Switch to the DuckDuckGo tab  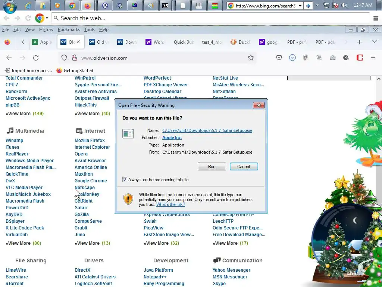click(x=241, y=42)
